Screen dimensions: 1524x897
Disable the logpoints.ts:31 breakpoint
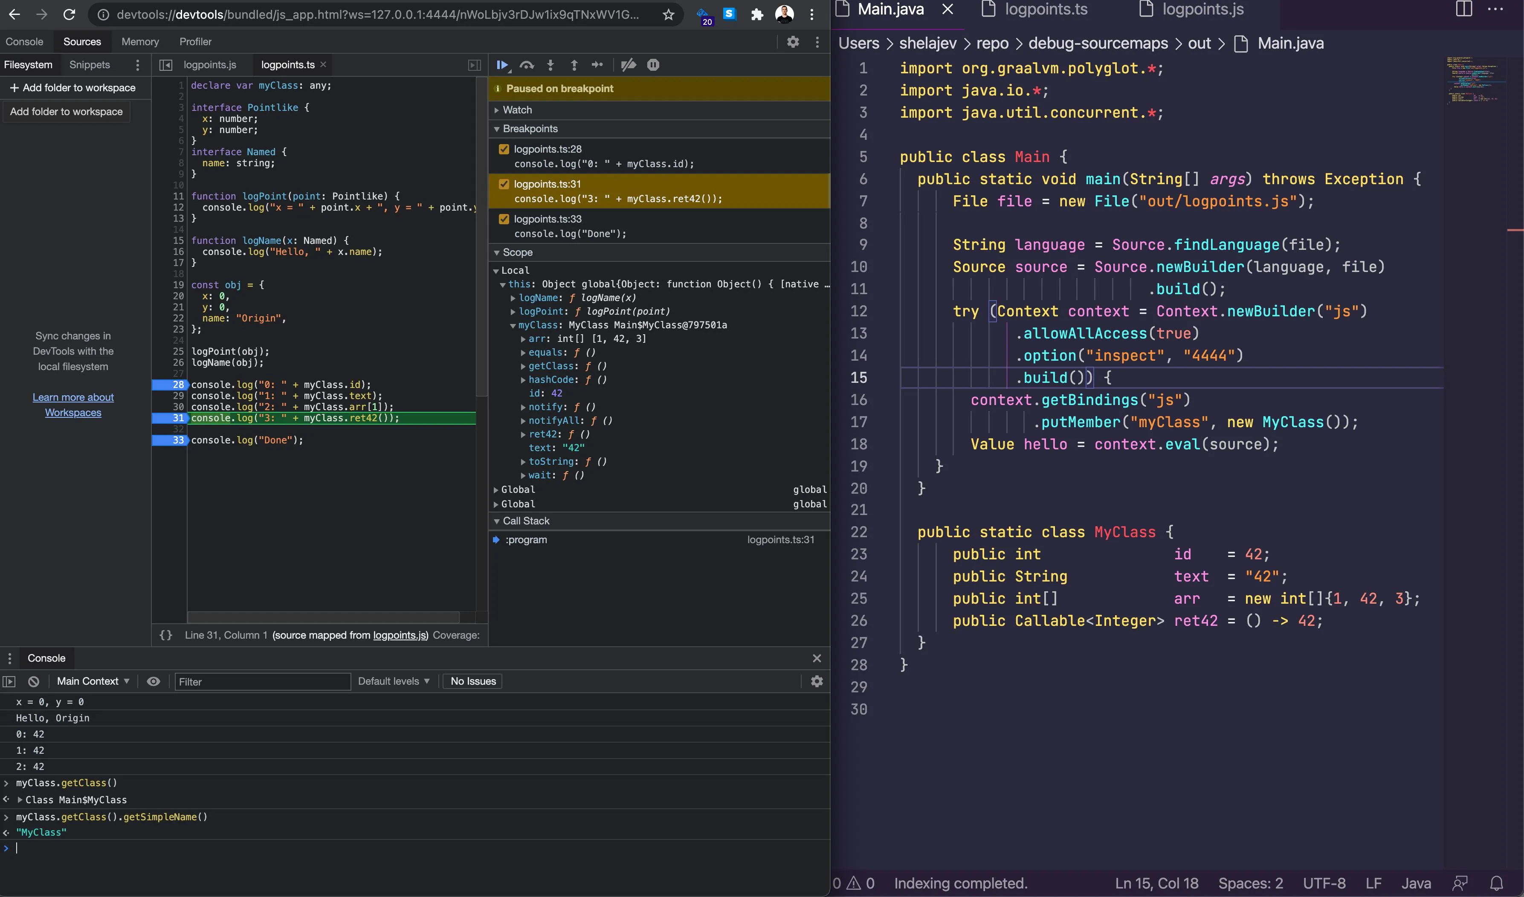coord(504,184)
